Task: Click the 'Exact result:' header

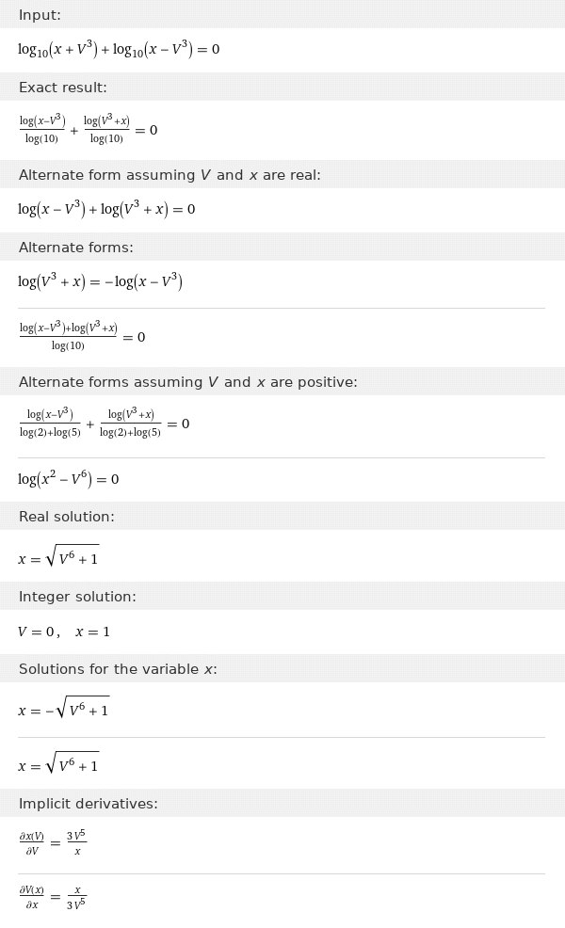Action: [x=63, y=88]
